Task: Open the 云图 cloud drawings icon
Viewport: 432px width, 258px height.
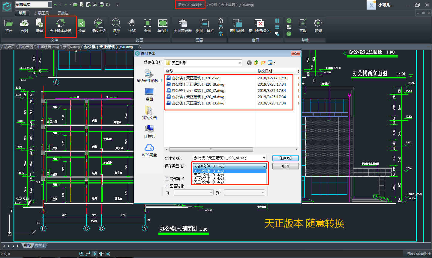Action: [x=24, y=26]
